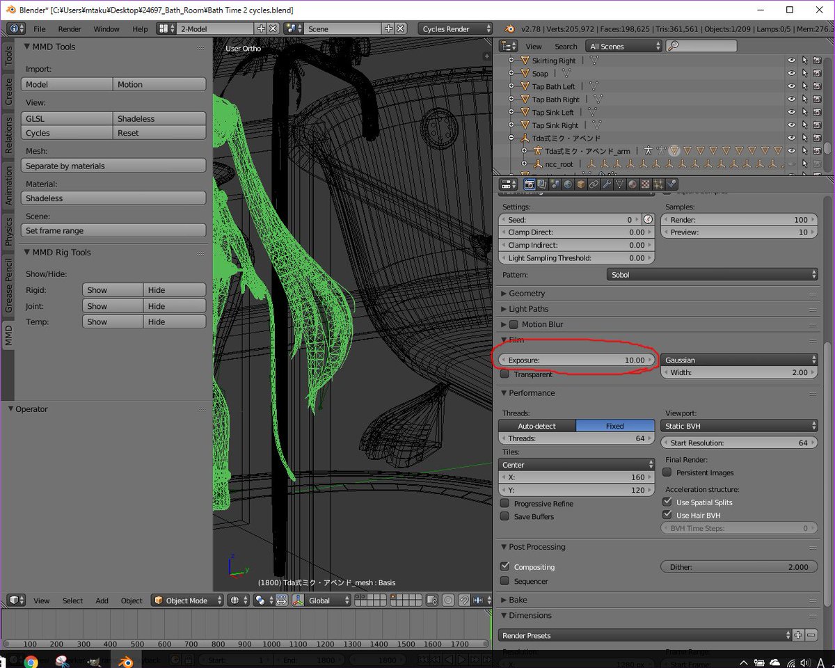Remove render preset with minus button
This screenshot has height=668, width=835.
811,635
